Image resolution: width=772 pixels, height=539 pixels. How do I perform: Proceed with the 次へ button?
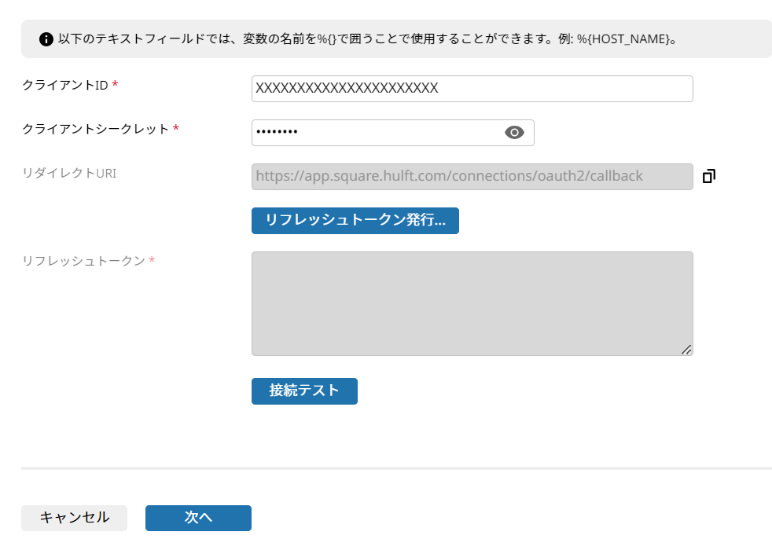[198, 518]
